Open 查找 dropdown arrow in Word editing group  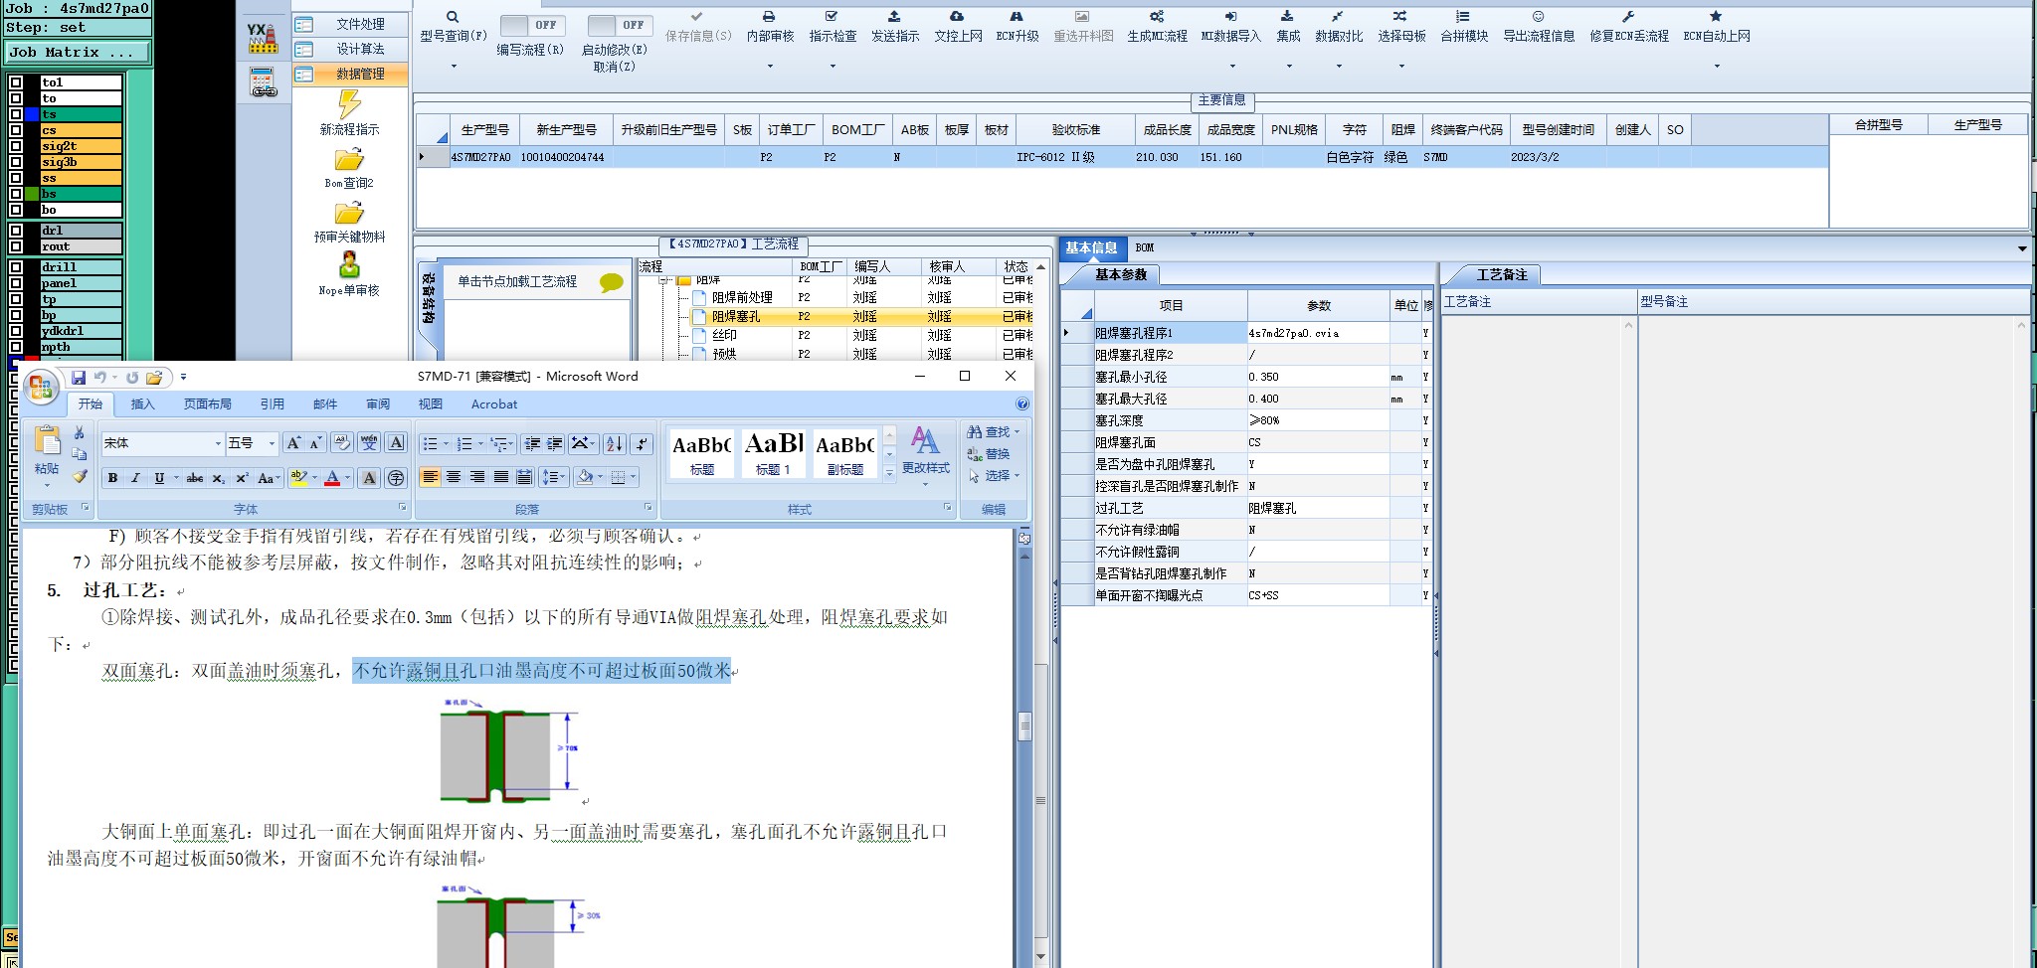point(1017,432)
